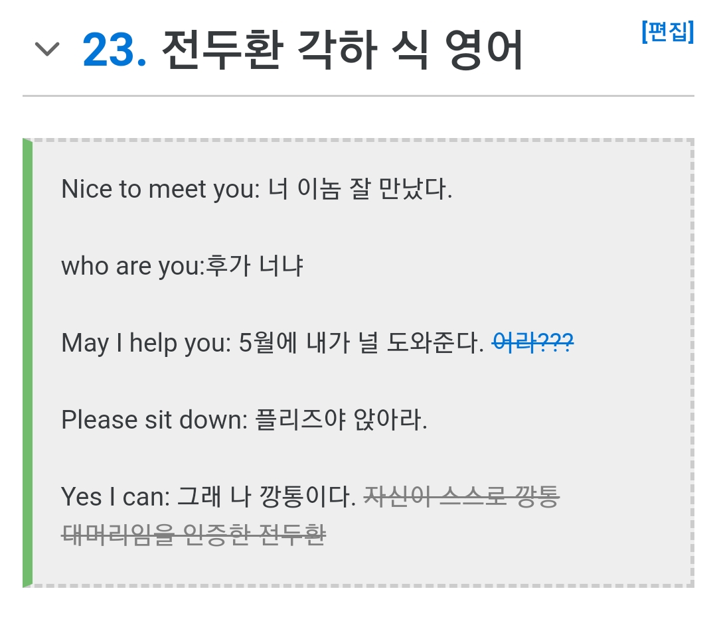The height and width of the screenshot is (621, 717).
Task: Open the [편집] edit link
Action: (667, 32)
